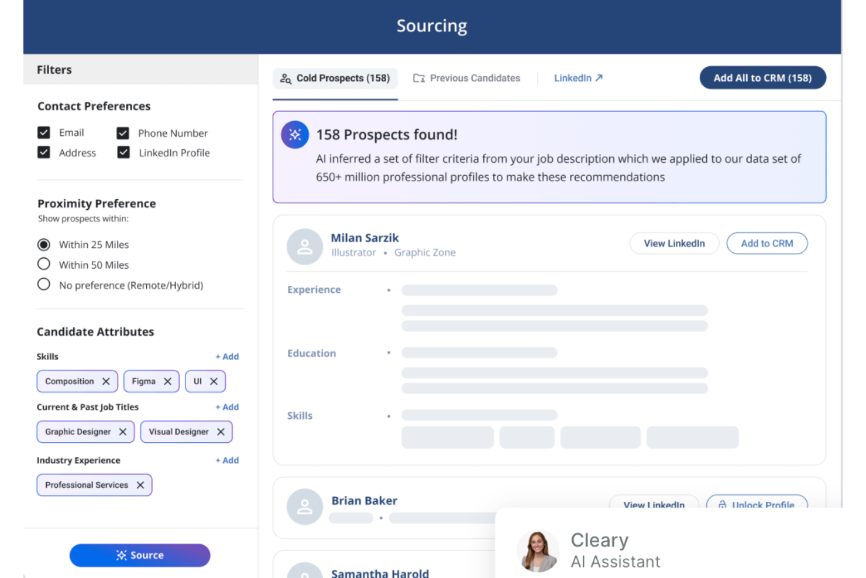The width and height of the screenshot is (866, 578).
Task: Select Within 50 Miles radio option
Action: click(x=44, y=264)
